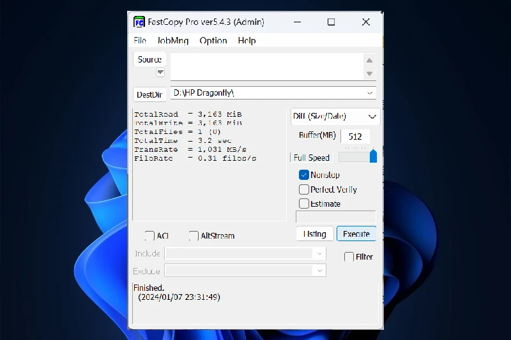Open the JobMng menu
The width and height of the screenshot is (511, 340).
(x=172, y=41)
